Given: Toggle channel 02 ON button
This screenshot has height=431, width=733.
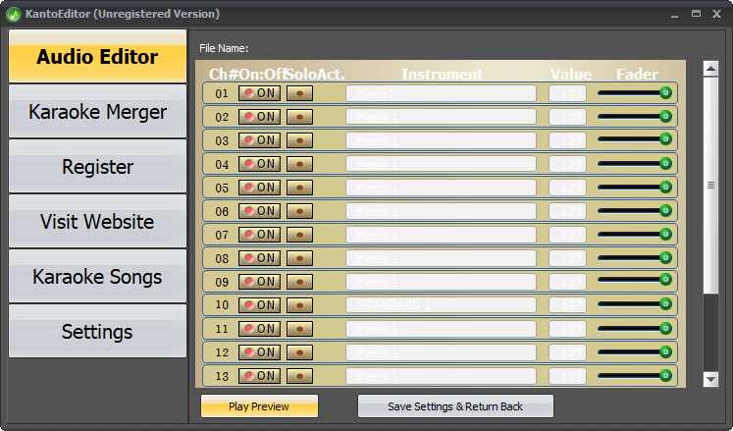Looking at the screenshot, I should click(259, 117).
